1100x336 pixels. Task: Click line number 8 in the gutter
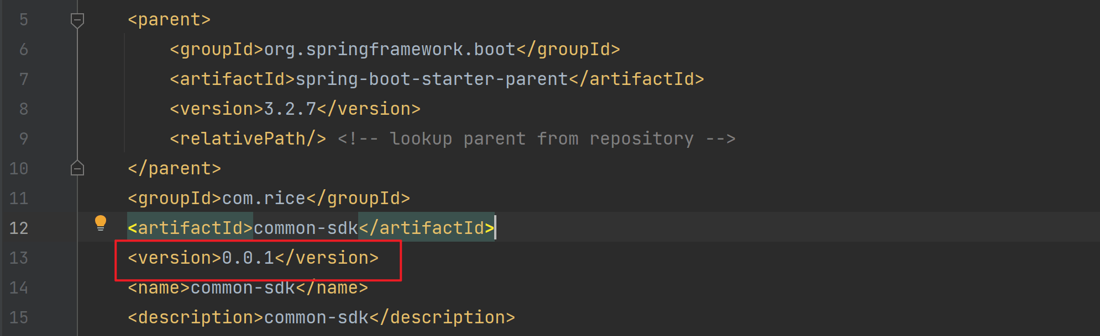pyautogui.click(x=23, y=109)
